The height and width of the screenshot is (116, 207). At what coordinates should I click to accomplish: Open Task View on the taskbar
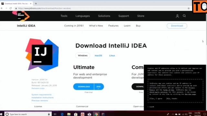pos(55,114)
